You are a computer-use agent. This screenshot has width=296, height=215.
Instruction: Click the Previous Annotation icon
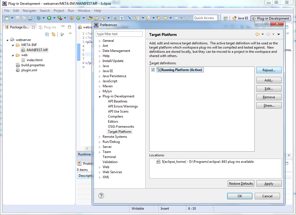148,18
